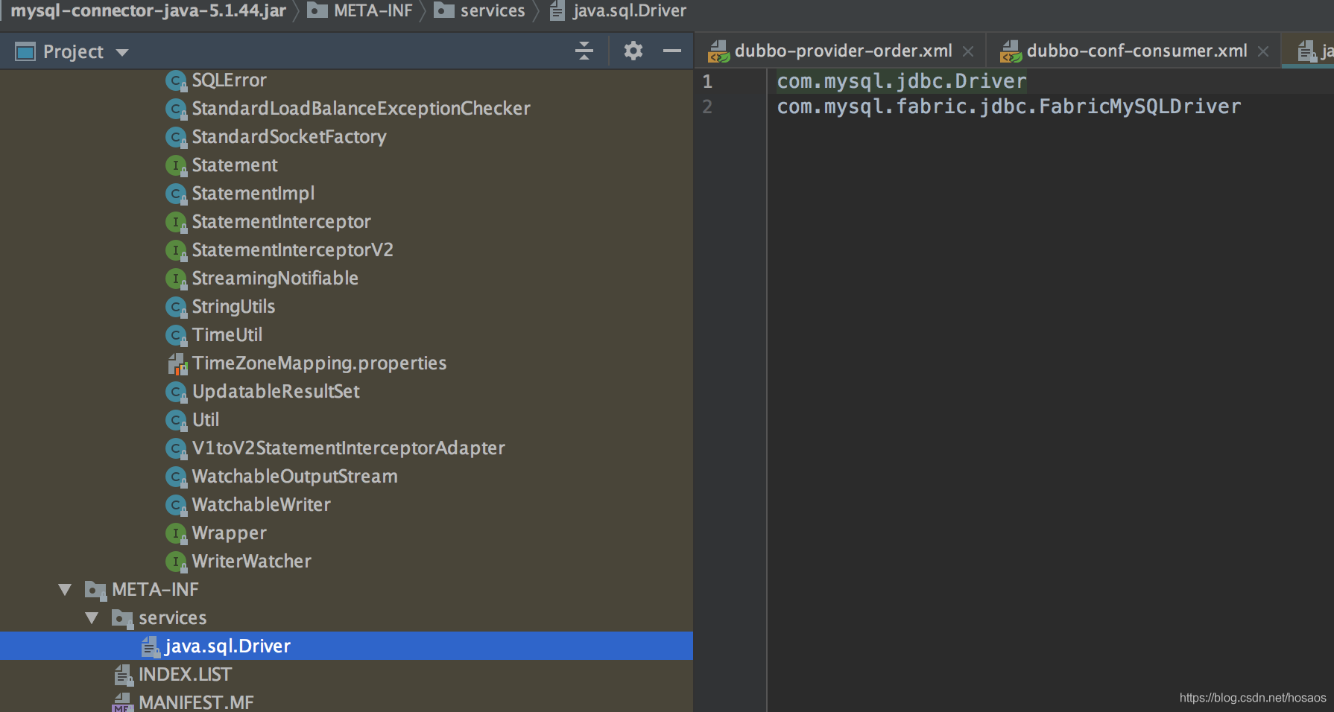The width and height of the screenshot is (1334, 712).
Task: Click the Collapse All icon in Project panel
Action: click(x=584, y=51)
